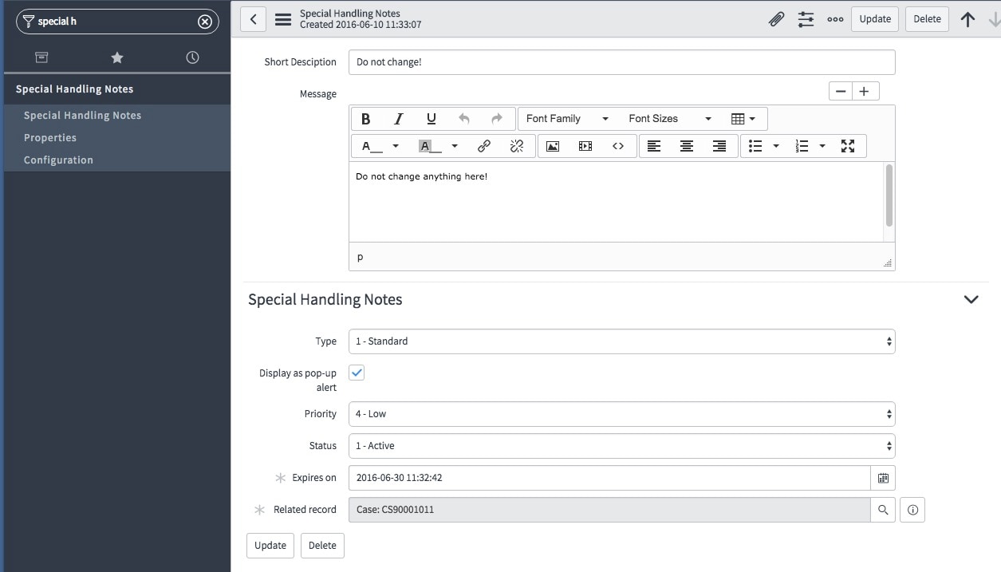Toggle italic formatting

tap(398, 119)
